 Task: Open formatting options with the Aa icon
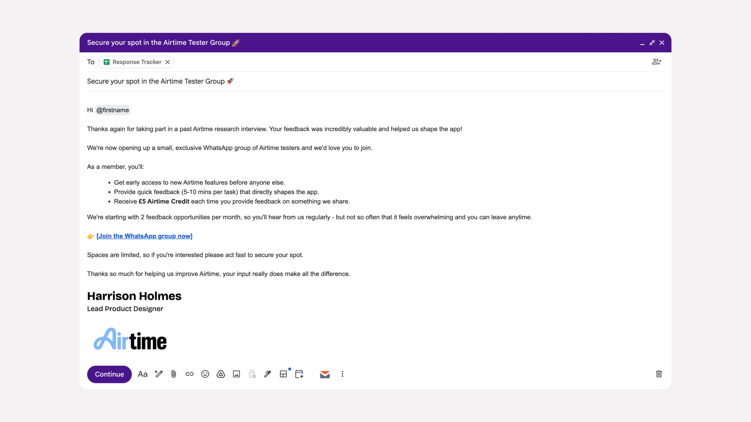(142, 374)
